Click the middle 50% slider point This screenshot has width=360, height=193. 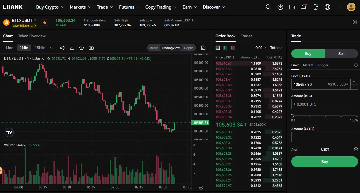click(325, 116)
